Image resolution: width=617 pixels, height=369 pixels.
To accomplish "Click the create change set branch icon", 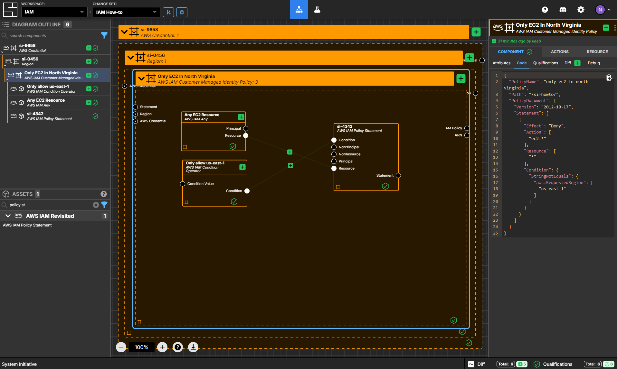I will (x=168, y=12).
